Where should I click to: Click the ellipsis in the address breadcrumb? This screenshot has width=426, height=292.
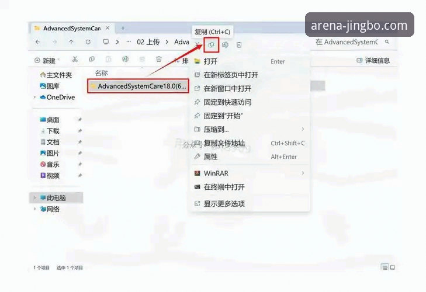coord(129,42)
